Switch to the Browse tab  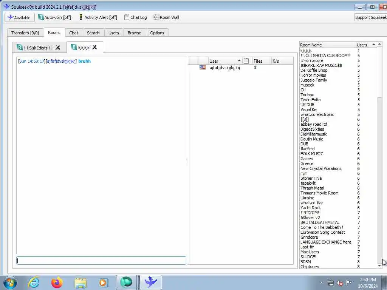point(135,33)
